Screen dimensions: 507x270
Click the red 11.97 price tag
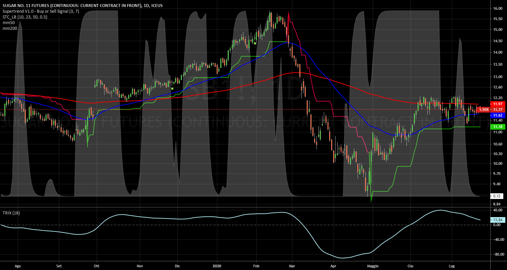(497, 104)
